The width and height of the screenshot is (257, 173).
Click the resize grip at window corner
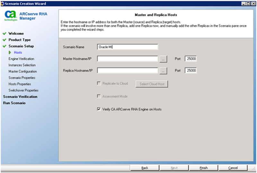254,169
